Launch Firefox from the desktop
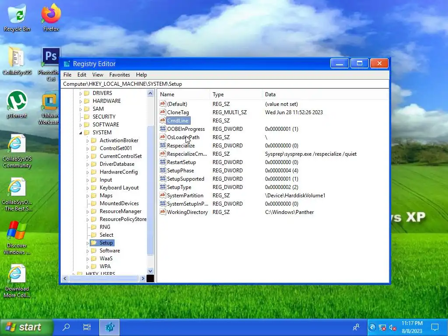This screenshot has height=336, width=448. pyautogui.click(x=51, y=17)
